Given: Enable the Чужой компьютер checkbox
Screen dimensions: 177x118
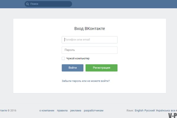Looking at the screenshot, I should coord(63,58).
